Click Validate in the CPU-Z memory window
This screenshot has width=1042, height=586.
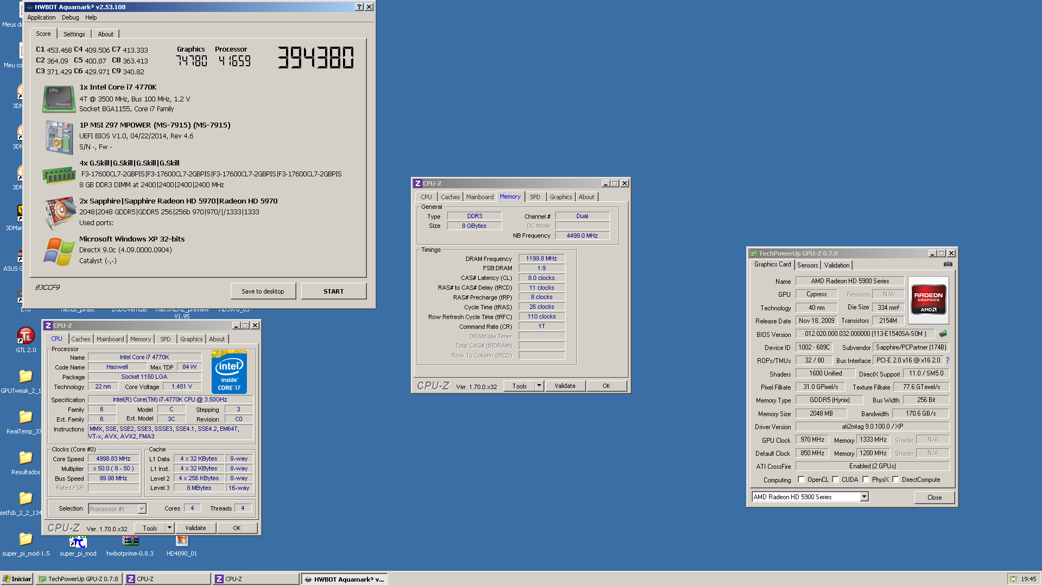565,386
